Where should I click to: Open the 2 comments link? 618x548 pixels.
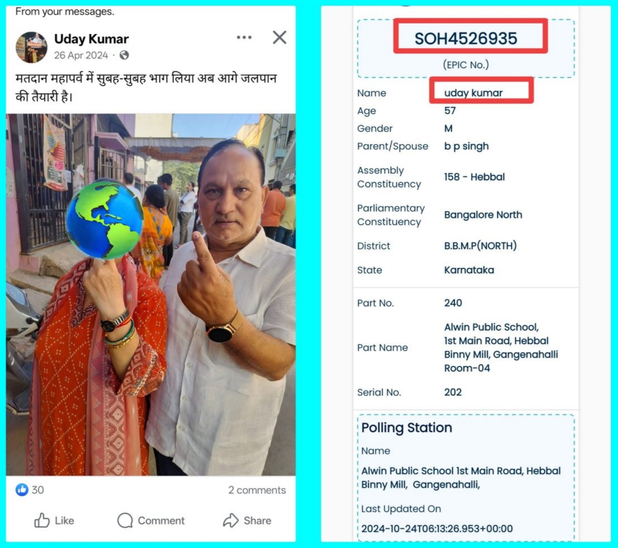coord(257,490)
